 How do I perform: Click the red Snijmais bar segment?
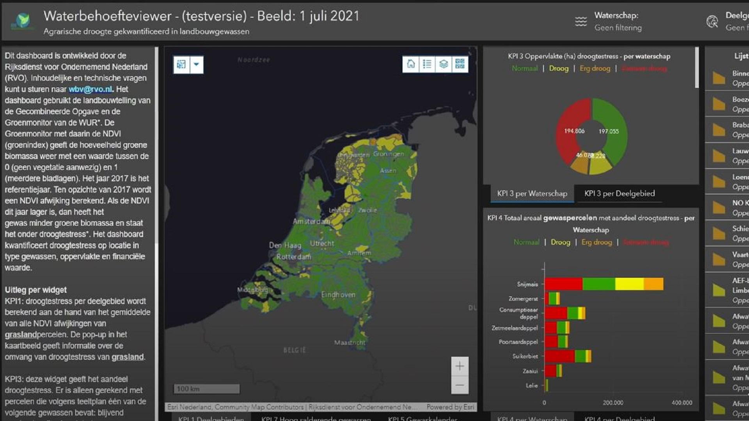(563, 284)
